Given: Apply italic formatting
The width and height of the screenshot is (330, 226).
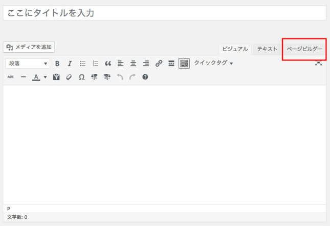Looking at the screenshot, I should click(70, 64).
